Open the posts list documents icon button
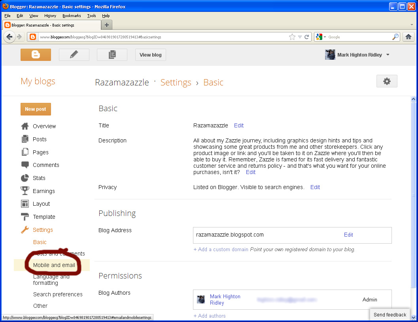The image size is (418, 322). click(112, 55)
